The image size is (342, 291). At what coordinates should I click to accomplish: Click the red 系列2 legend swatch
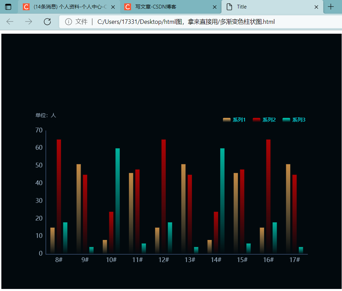click(x=257, y=120)
